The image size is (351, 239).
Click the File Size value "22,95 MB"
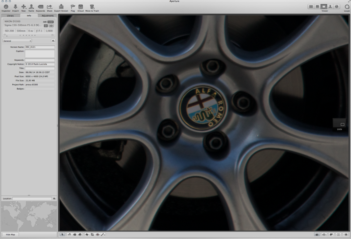click(30, 81)
